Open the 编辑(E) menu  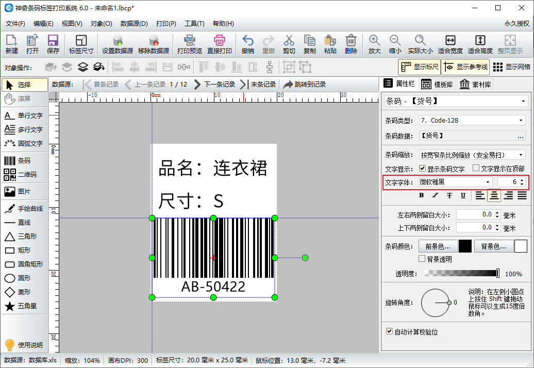43,24
